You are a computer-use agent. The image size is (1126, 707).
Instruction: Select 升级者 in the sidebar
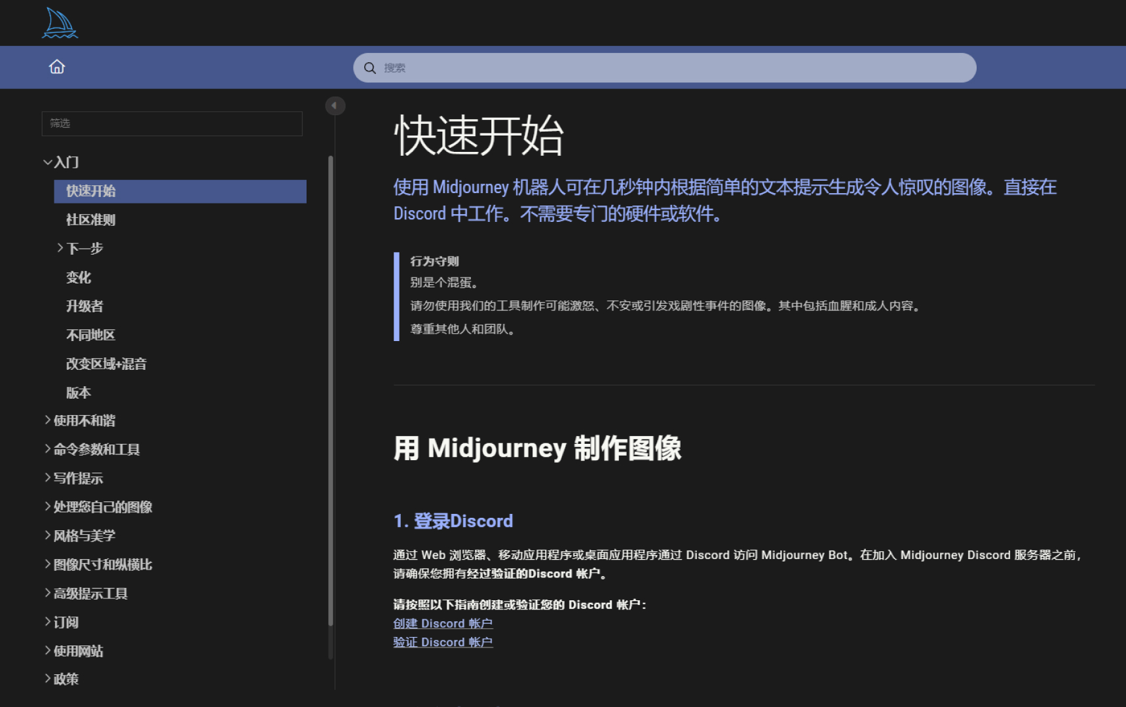(84, 306)
